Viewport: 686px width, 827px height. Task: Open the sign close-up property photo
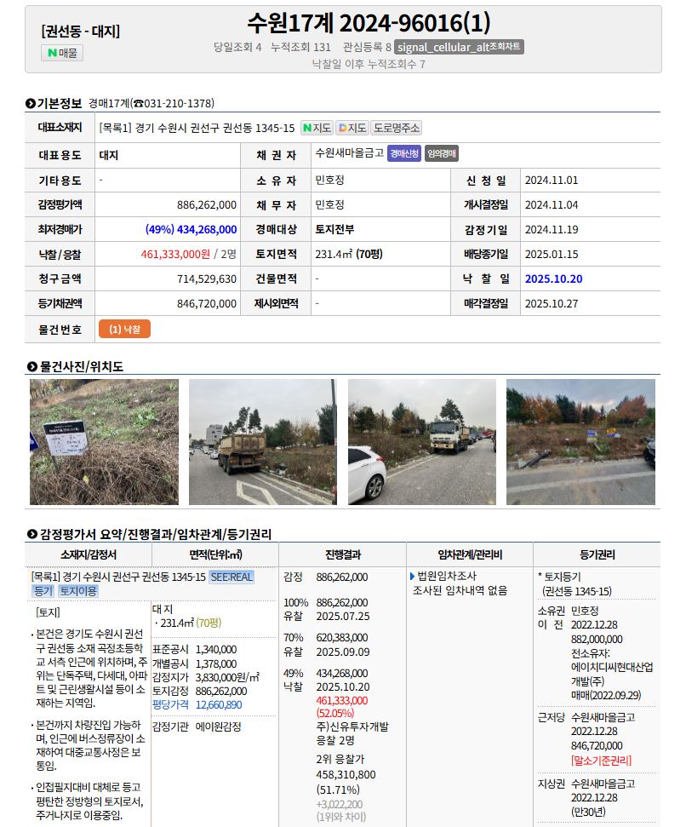pos(104,442)
